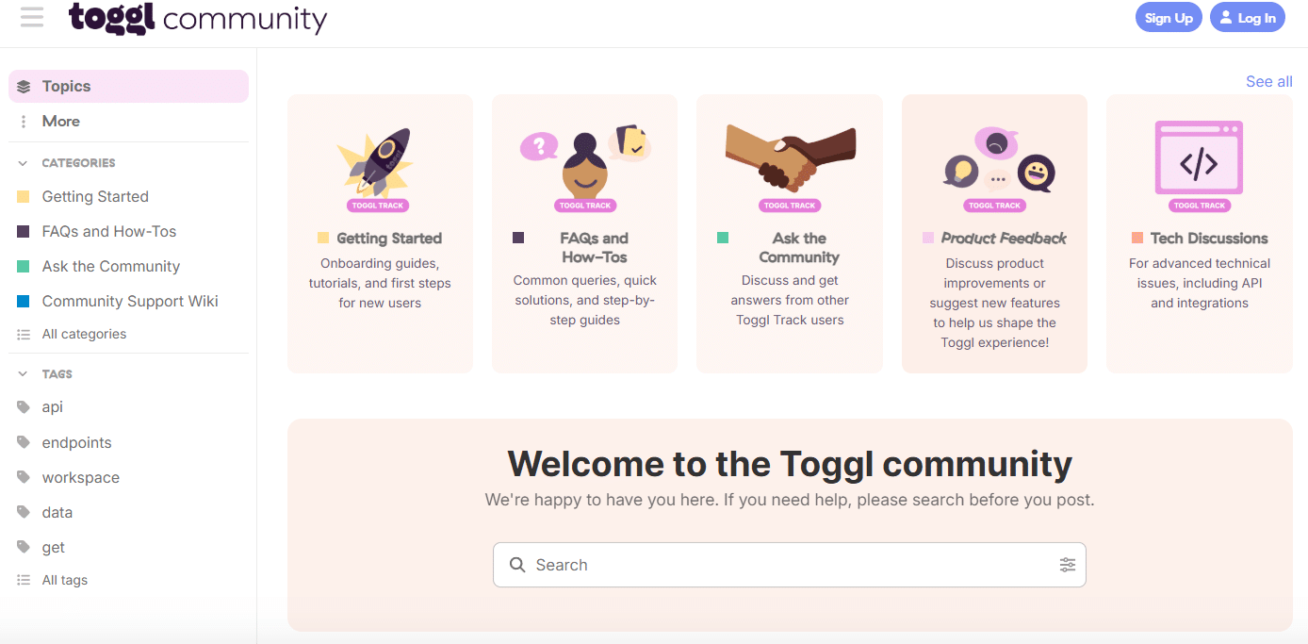
Task: Collapse the Tags section chevron
Action: pyautogui.click(x=24, y=374)
